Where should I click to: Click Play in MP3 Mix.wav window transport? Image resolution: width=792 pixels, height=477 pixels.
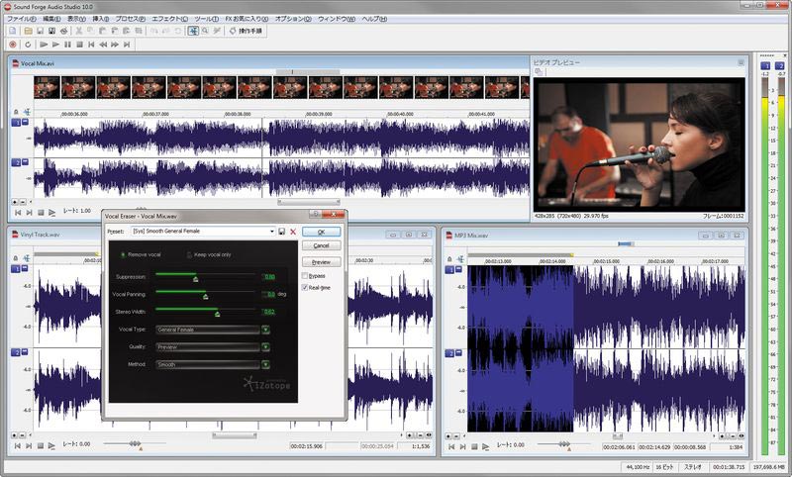pyautogui.click(x=485, y=446)
